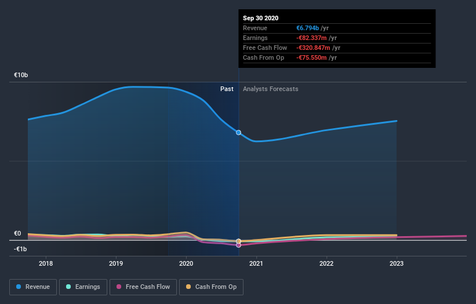Click the Analysts Forecasts label

click(x=271, y=89)
